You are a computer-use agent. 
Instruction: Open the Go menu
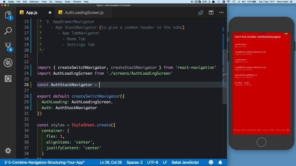[51, 2]
